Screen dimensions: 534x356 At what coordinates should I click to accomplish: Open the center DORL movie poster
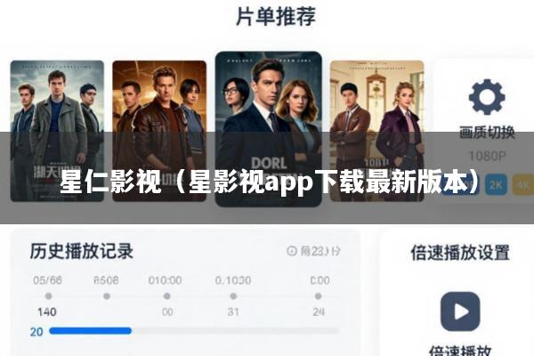click(x=269, y=129)
